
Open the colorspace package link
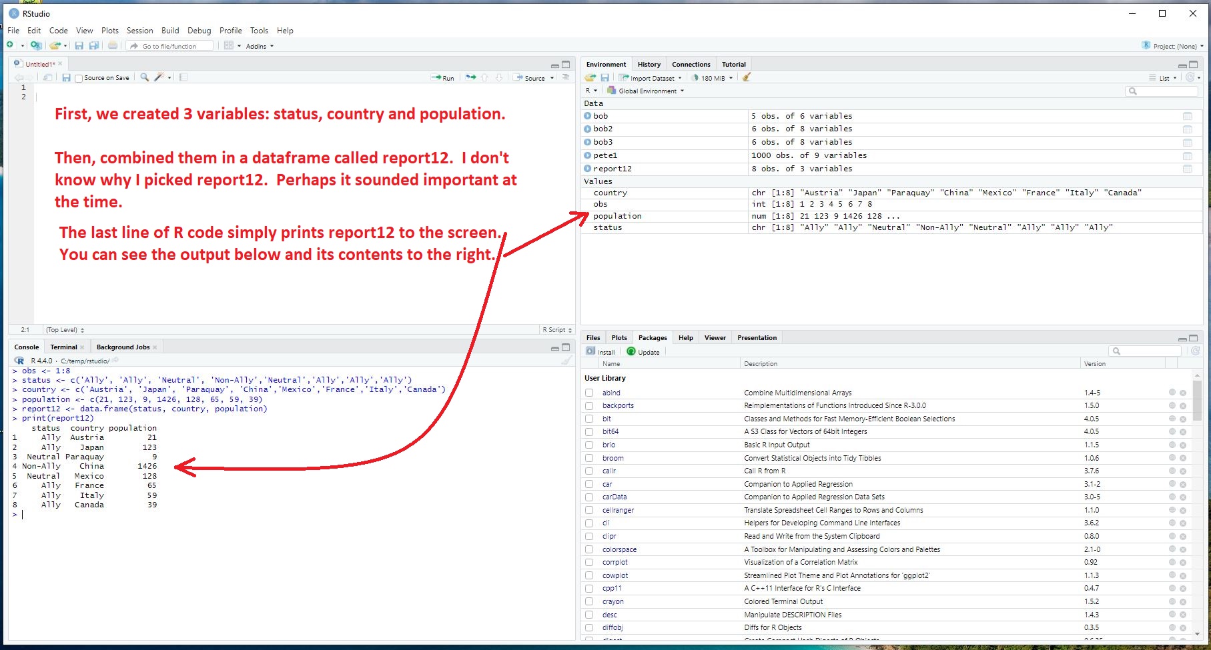(619, 549)
